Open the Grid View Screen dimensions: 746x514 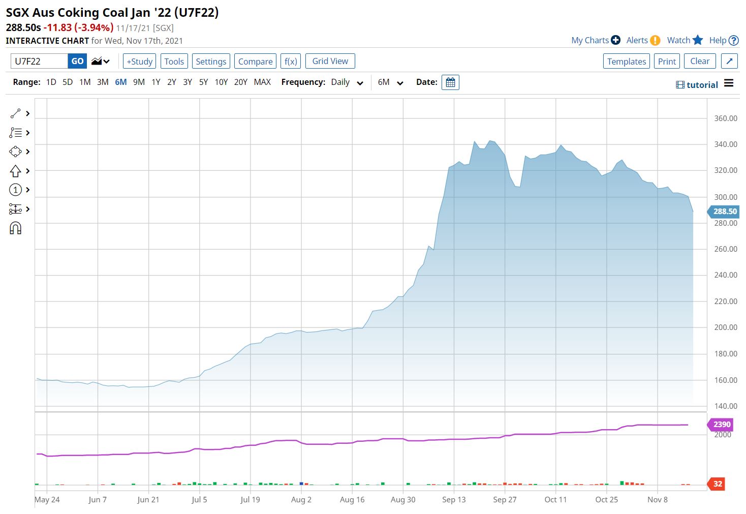point(330,61)
